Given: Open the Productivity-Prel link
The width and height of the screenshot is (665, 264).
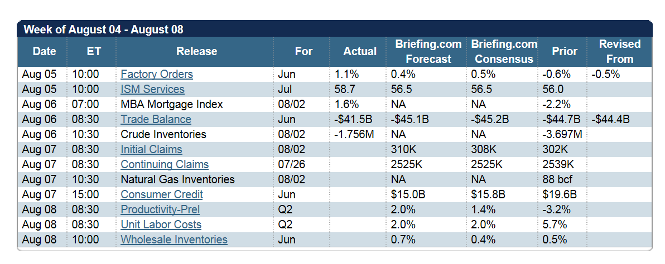Looking at the screenshot, I should [x=160, y=209].
